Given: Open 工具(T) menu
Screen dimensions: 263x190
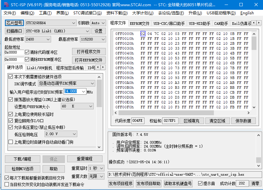Looking at the screenshot, I should pos(45,13).
